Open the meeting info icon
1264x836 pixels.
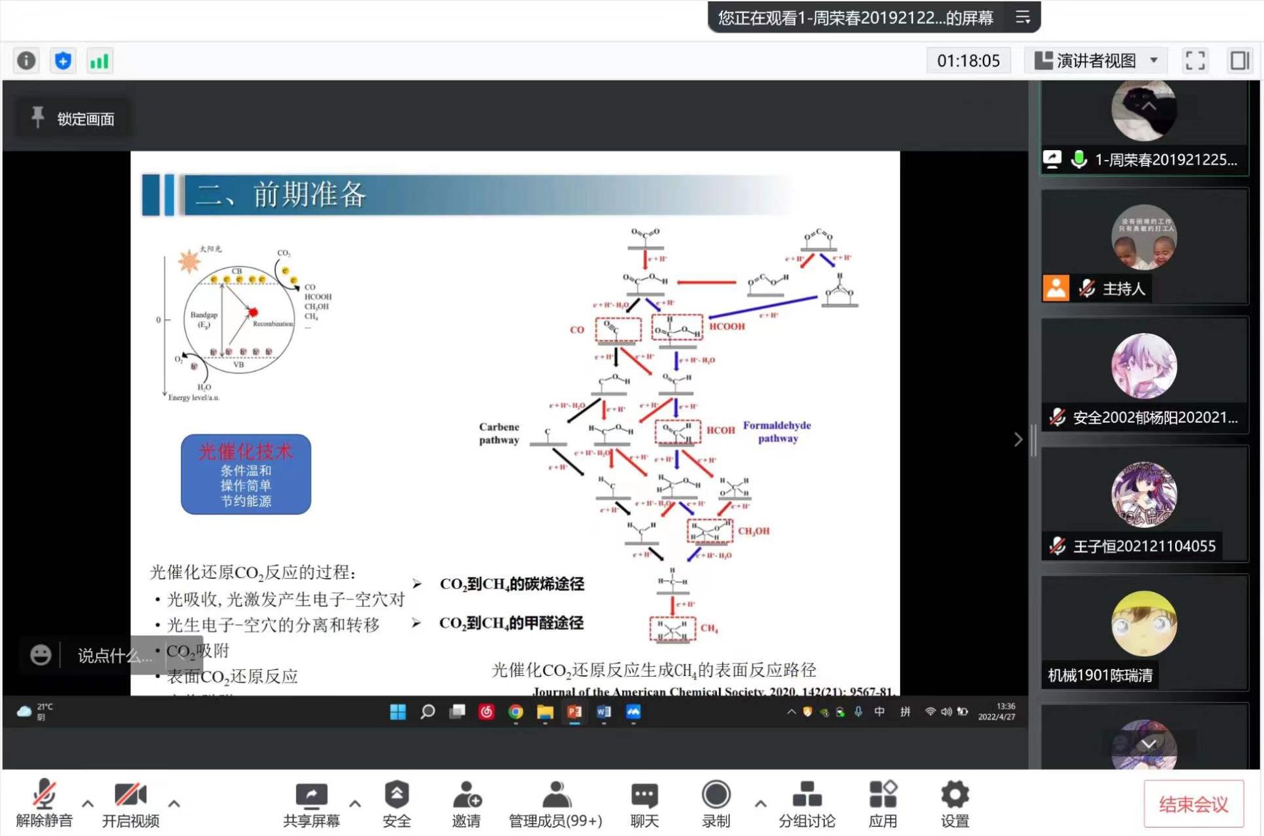(x=26, y=61)
